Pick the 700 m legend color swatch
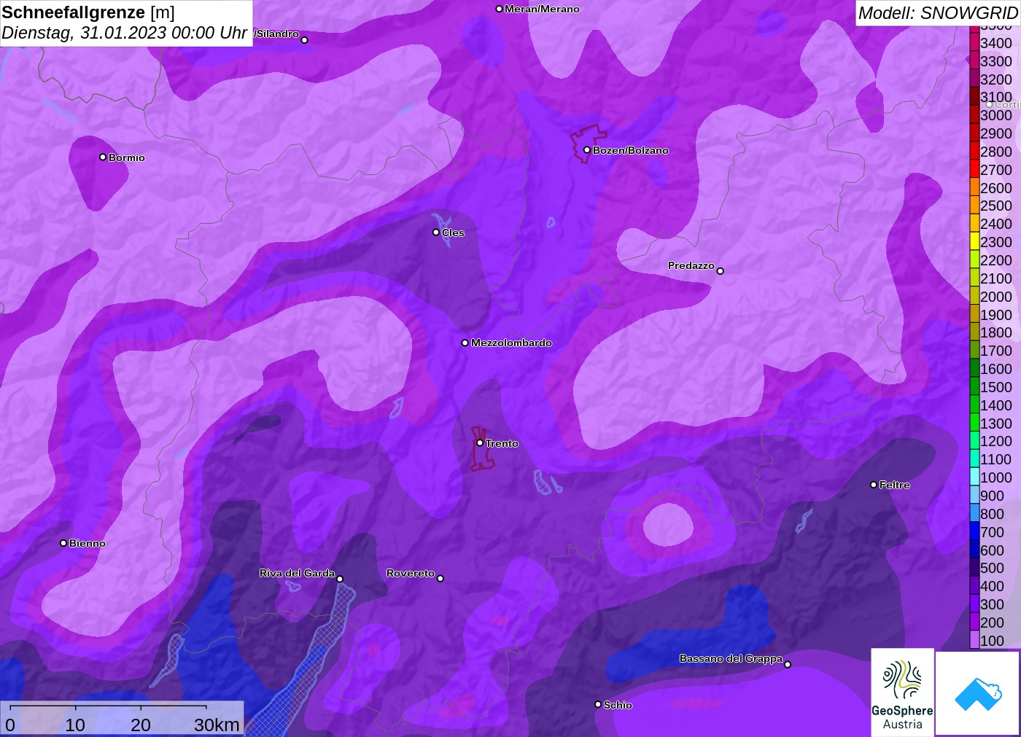 974,532
